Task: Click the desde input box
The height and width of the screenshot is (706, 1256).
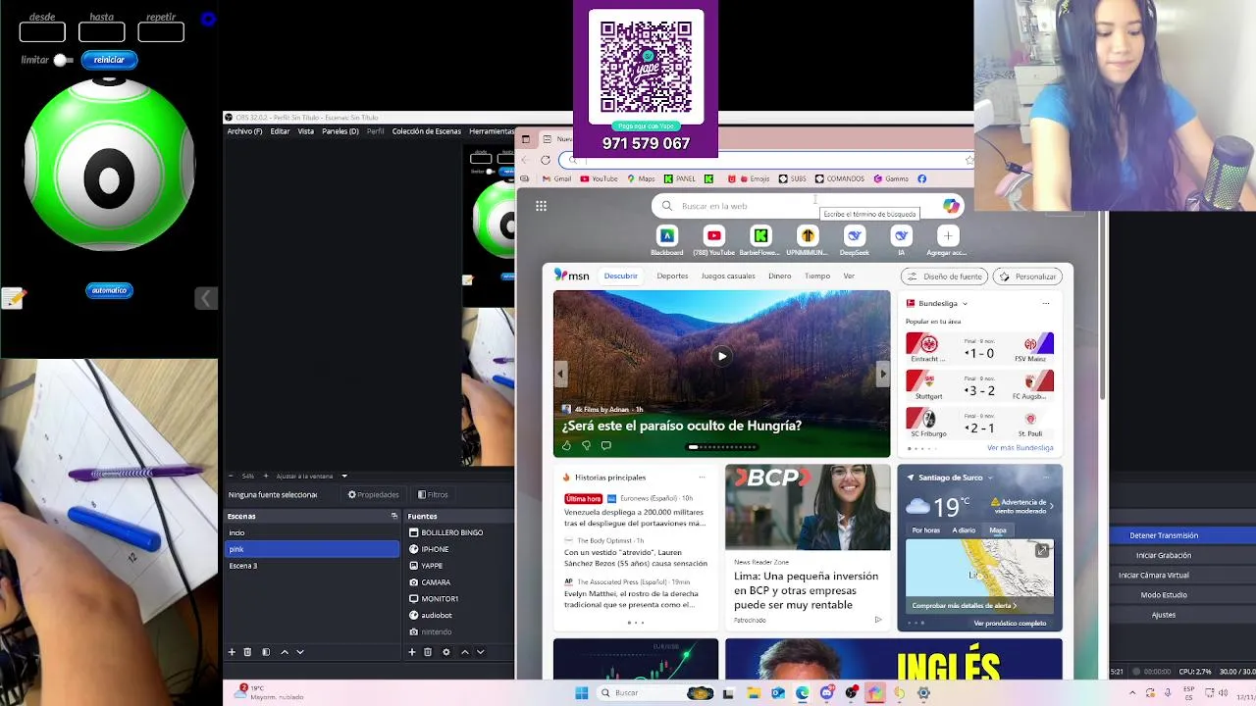Action: [x=42, y=32]
